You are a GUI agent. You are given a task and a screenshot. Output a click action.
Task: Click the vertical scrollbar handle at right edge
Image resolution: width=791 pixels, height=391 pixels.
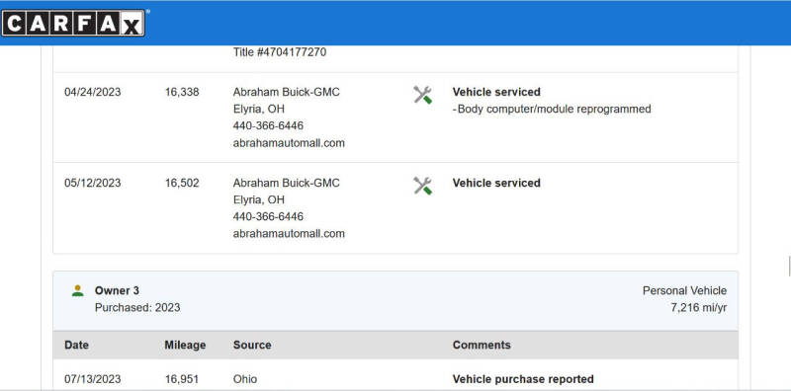tap(789, 266)
